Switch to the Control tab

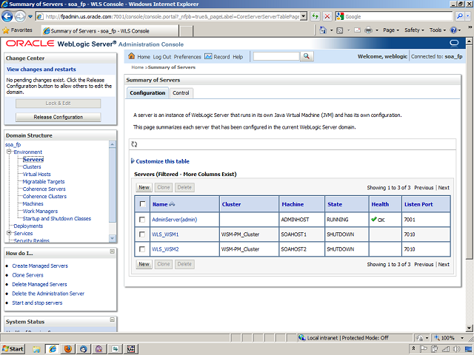pos(181,93)
